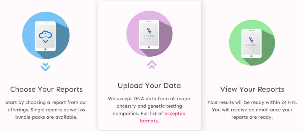The image size is (303, 131).
Task: Click the cloud symbol on the blue tablet
Action: 45,35
